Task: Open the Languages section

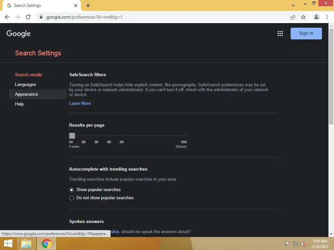Action: coord(25,84)
